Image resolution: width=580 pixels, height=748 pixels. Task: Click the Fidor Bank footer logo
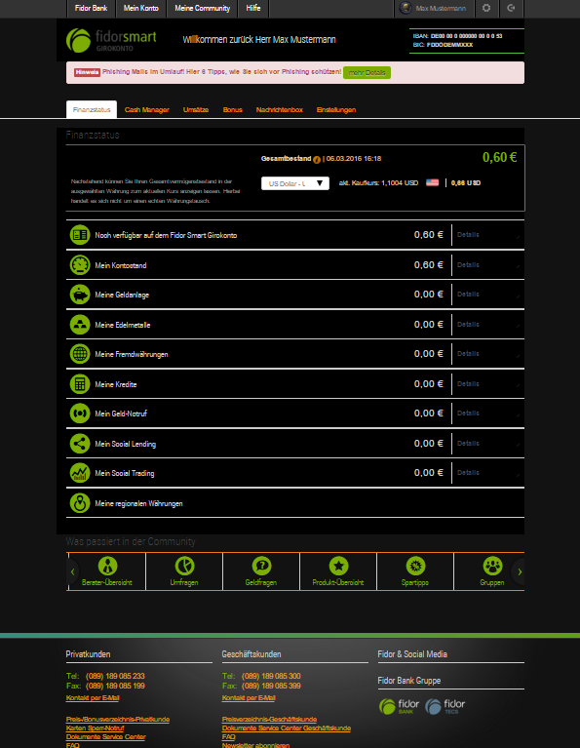400,706
